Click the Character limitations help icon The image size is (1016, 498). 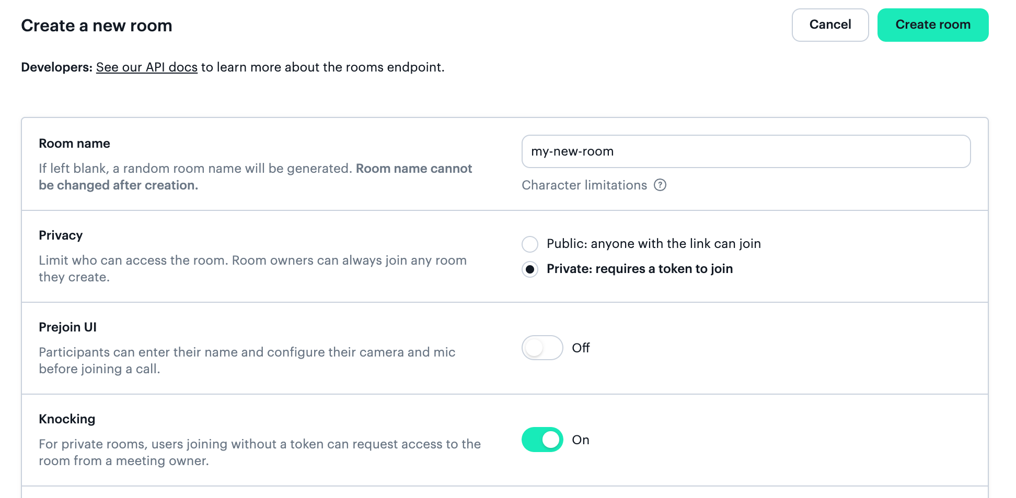tap(660, 185)
